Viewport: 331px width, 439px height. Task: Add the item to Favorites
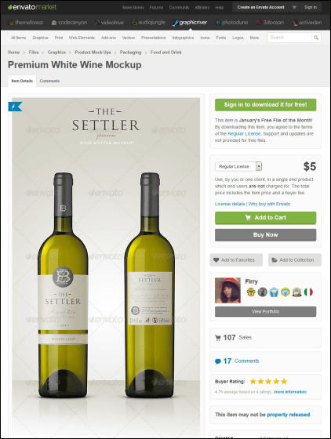[x=236, y=259]
